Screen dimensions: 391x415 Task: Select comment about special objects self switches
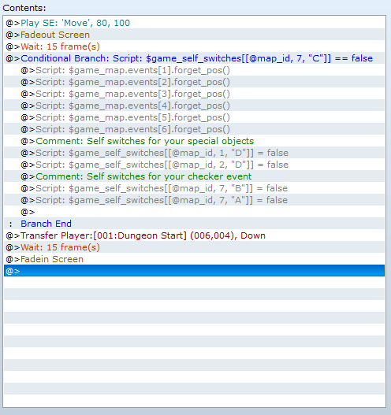[x=194, y=141]
